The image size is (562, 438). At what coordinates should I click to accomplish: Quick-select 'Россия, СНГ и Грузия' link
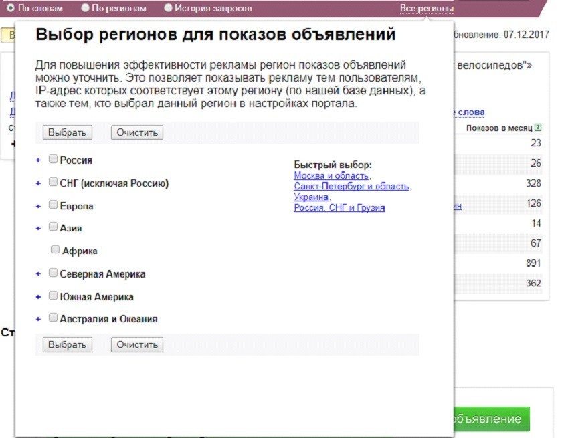339,208
